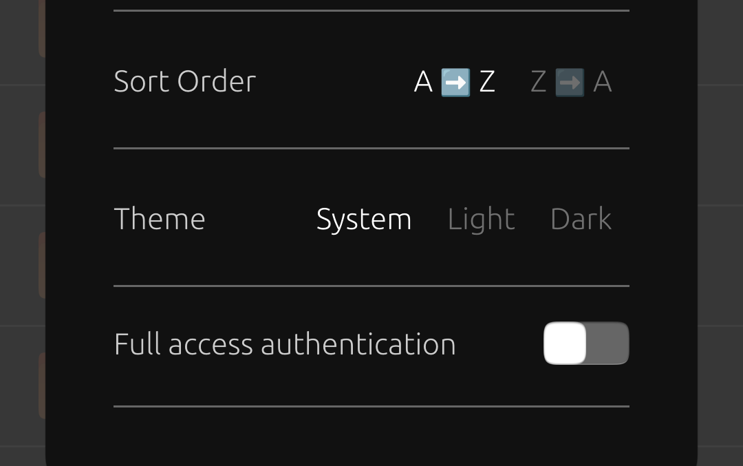Switch the Theme to Dark
Viewport: 743px width, 466px height.
click(581, 219)
